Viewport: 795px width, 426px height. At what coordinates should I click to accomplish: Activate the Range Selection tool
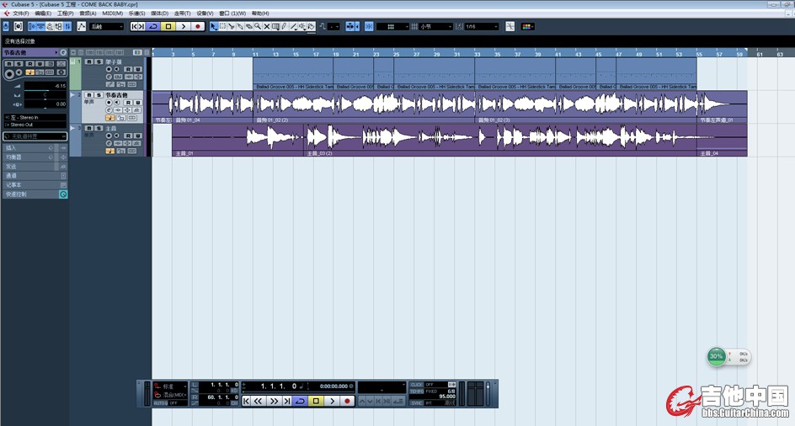[x=221, y=27]
